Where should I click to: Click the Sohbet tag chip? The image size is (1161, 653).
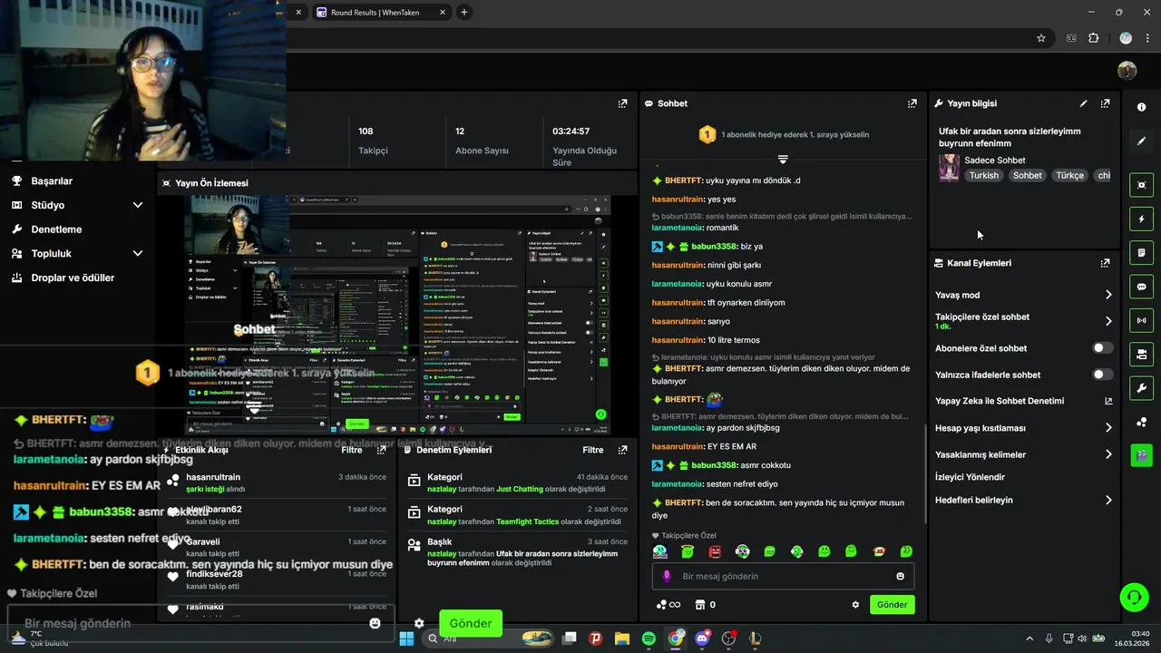tap(1028, 176)
